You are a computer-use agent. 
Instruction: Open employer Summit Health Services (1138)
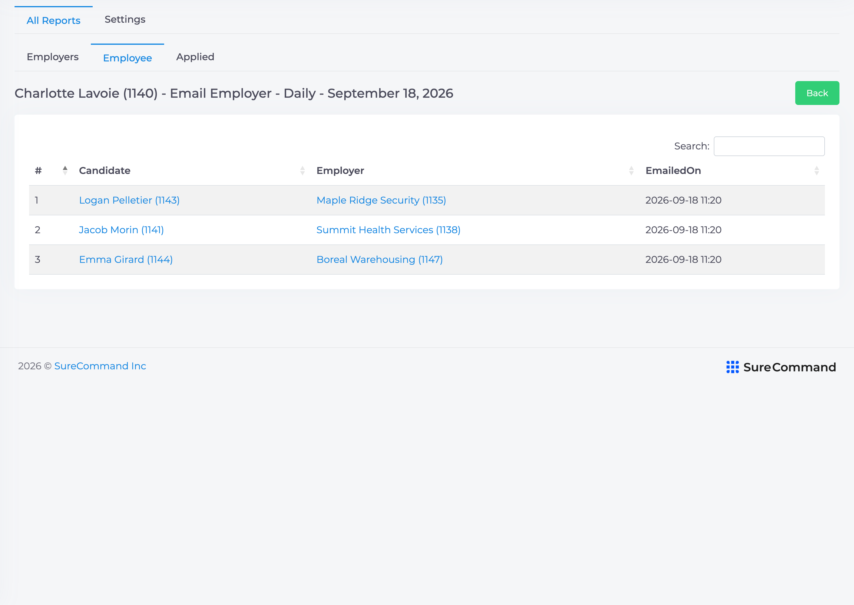(388, 230)
